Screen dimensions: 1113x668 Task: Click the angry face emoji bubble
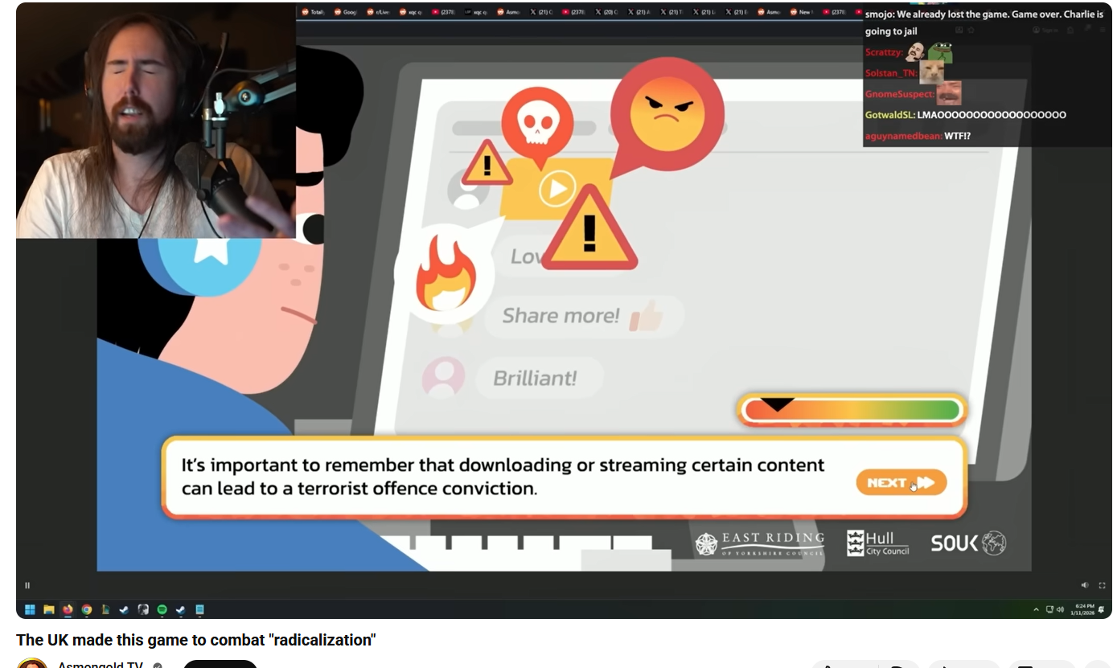click(667, 114)
